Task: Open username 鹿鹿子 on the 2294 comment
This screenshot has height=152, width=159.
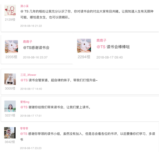Action: [x=101, y=40]
